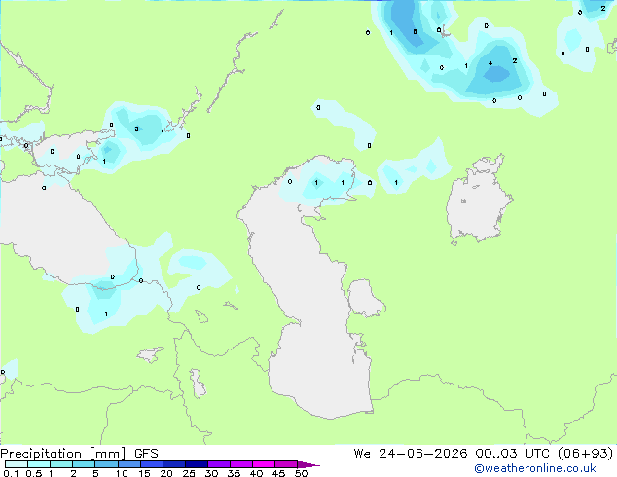Click the 'GFS' model label
Screen dimensions: 617x477
[146, 454]
